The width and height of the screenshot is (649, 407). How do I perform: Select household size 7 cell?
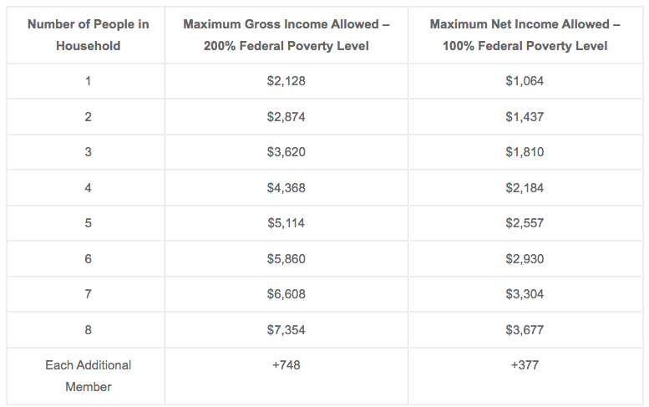(89, 294)
